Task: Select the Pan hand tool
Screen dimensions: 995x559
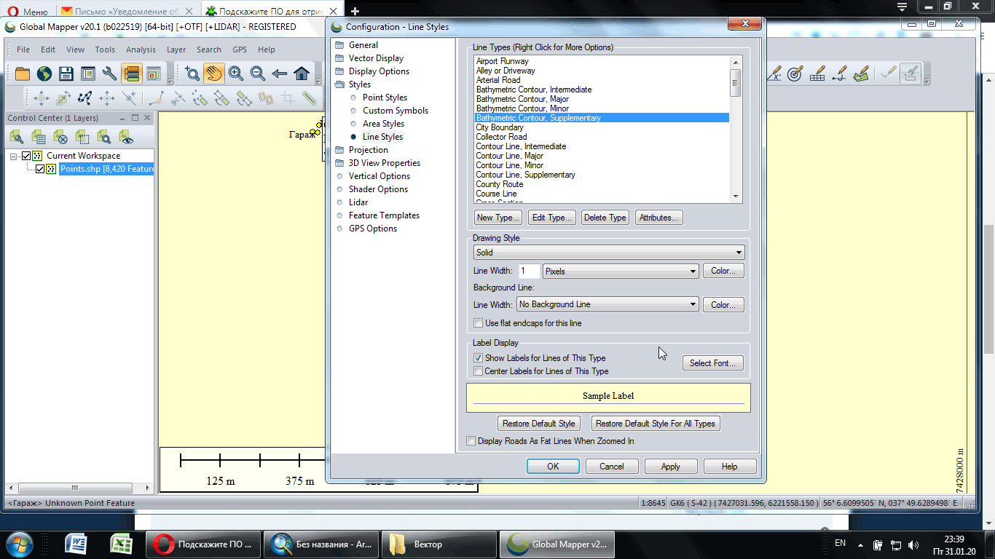Action: (214, 73)
